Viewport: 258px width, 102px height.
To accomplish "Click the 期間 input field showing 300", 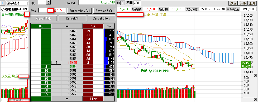I will point(137,3).
